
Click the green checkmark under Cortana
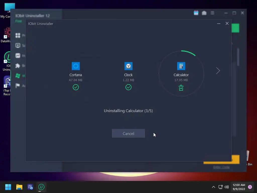click(x=76, y=87)
